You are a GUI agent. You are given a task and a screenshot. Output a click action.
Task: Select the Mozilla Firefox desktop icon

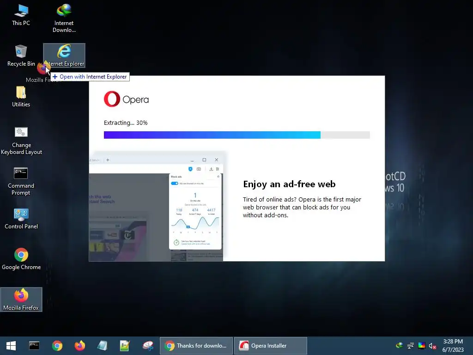click(21, 300)
